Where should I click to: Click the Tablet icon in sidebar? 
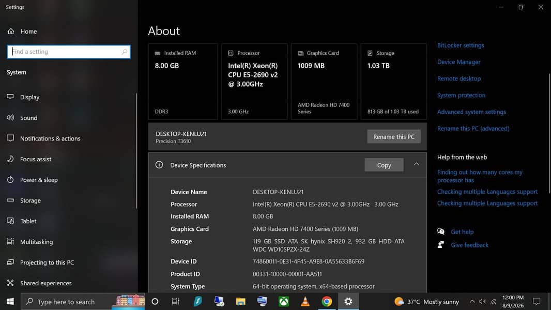tap(10, 221)
